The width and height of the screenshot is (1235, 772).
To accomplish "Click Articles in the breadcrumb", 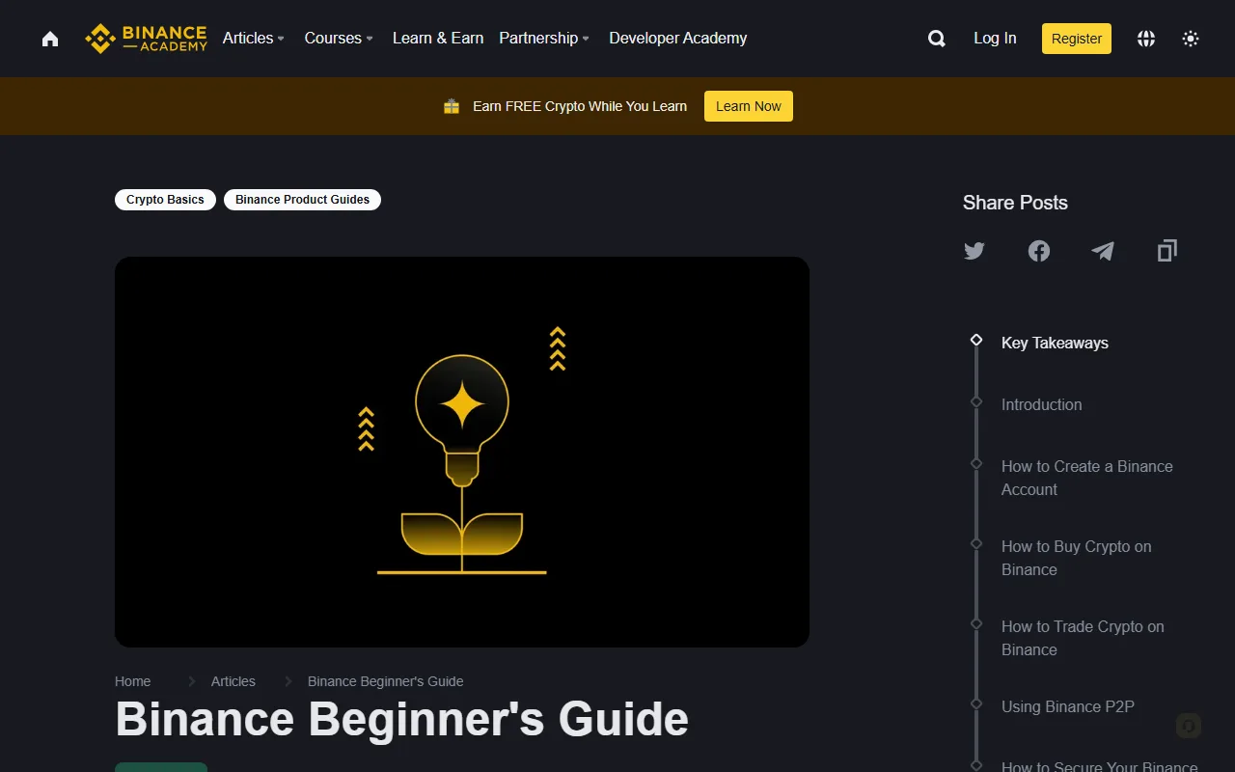I will click(233, 681).
